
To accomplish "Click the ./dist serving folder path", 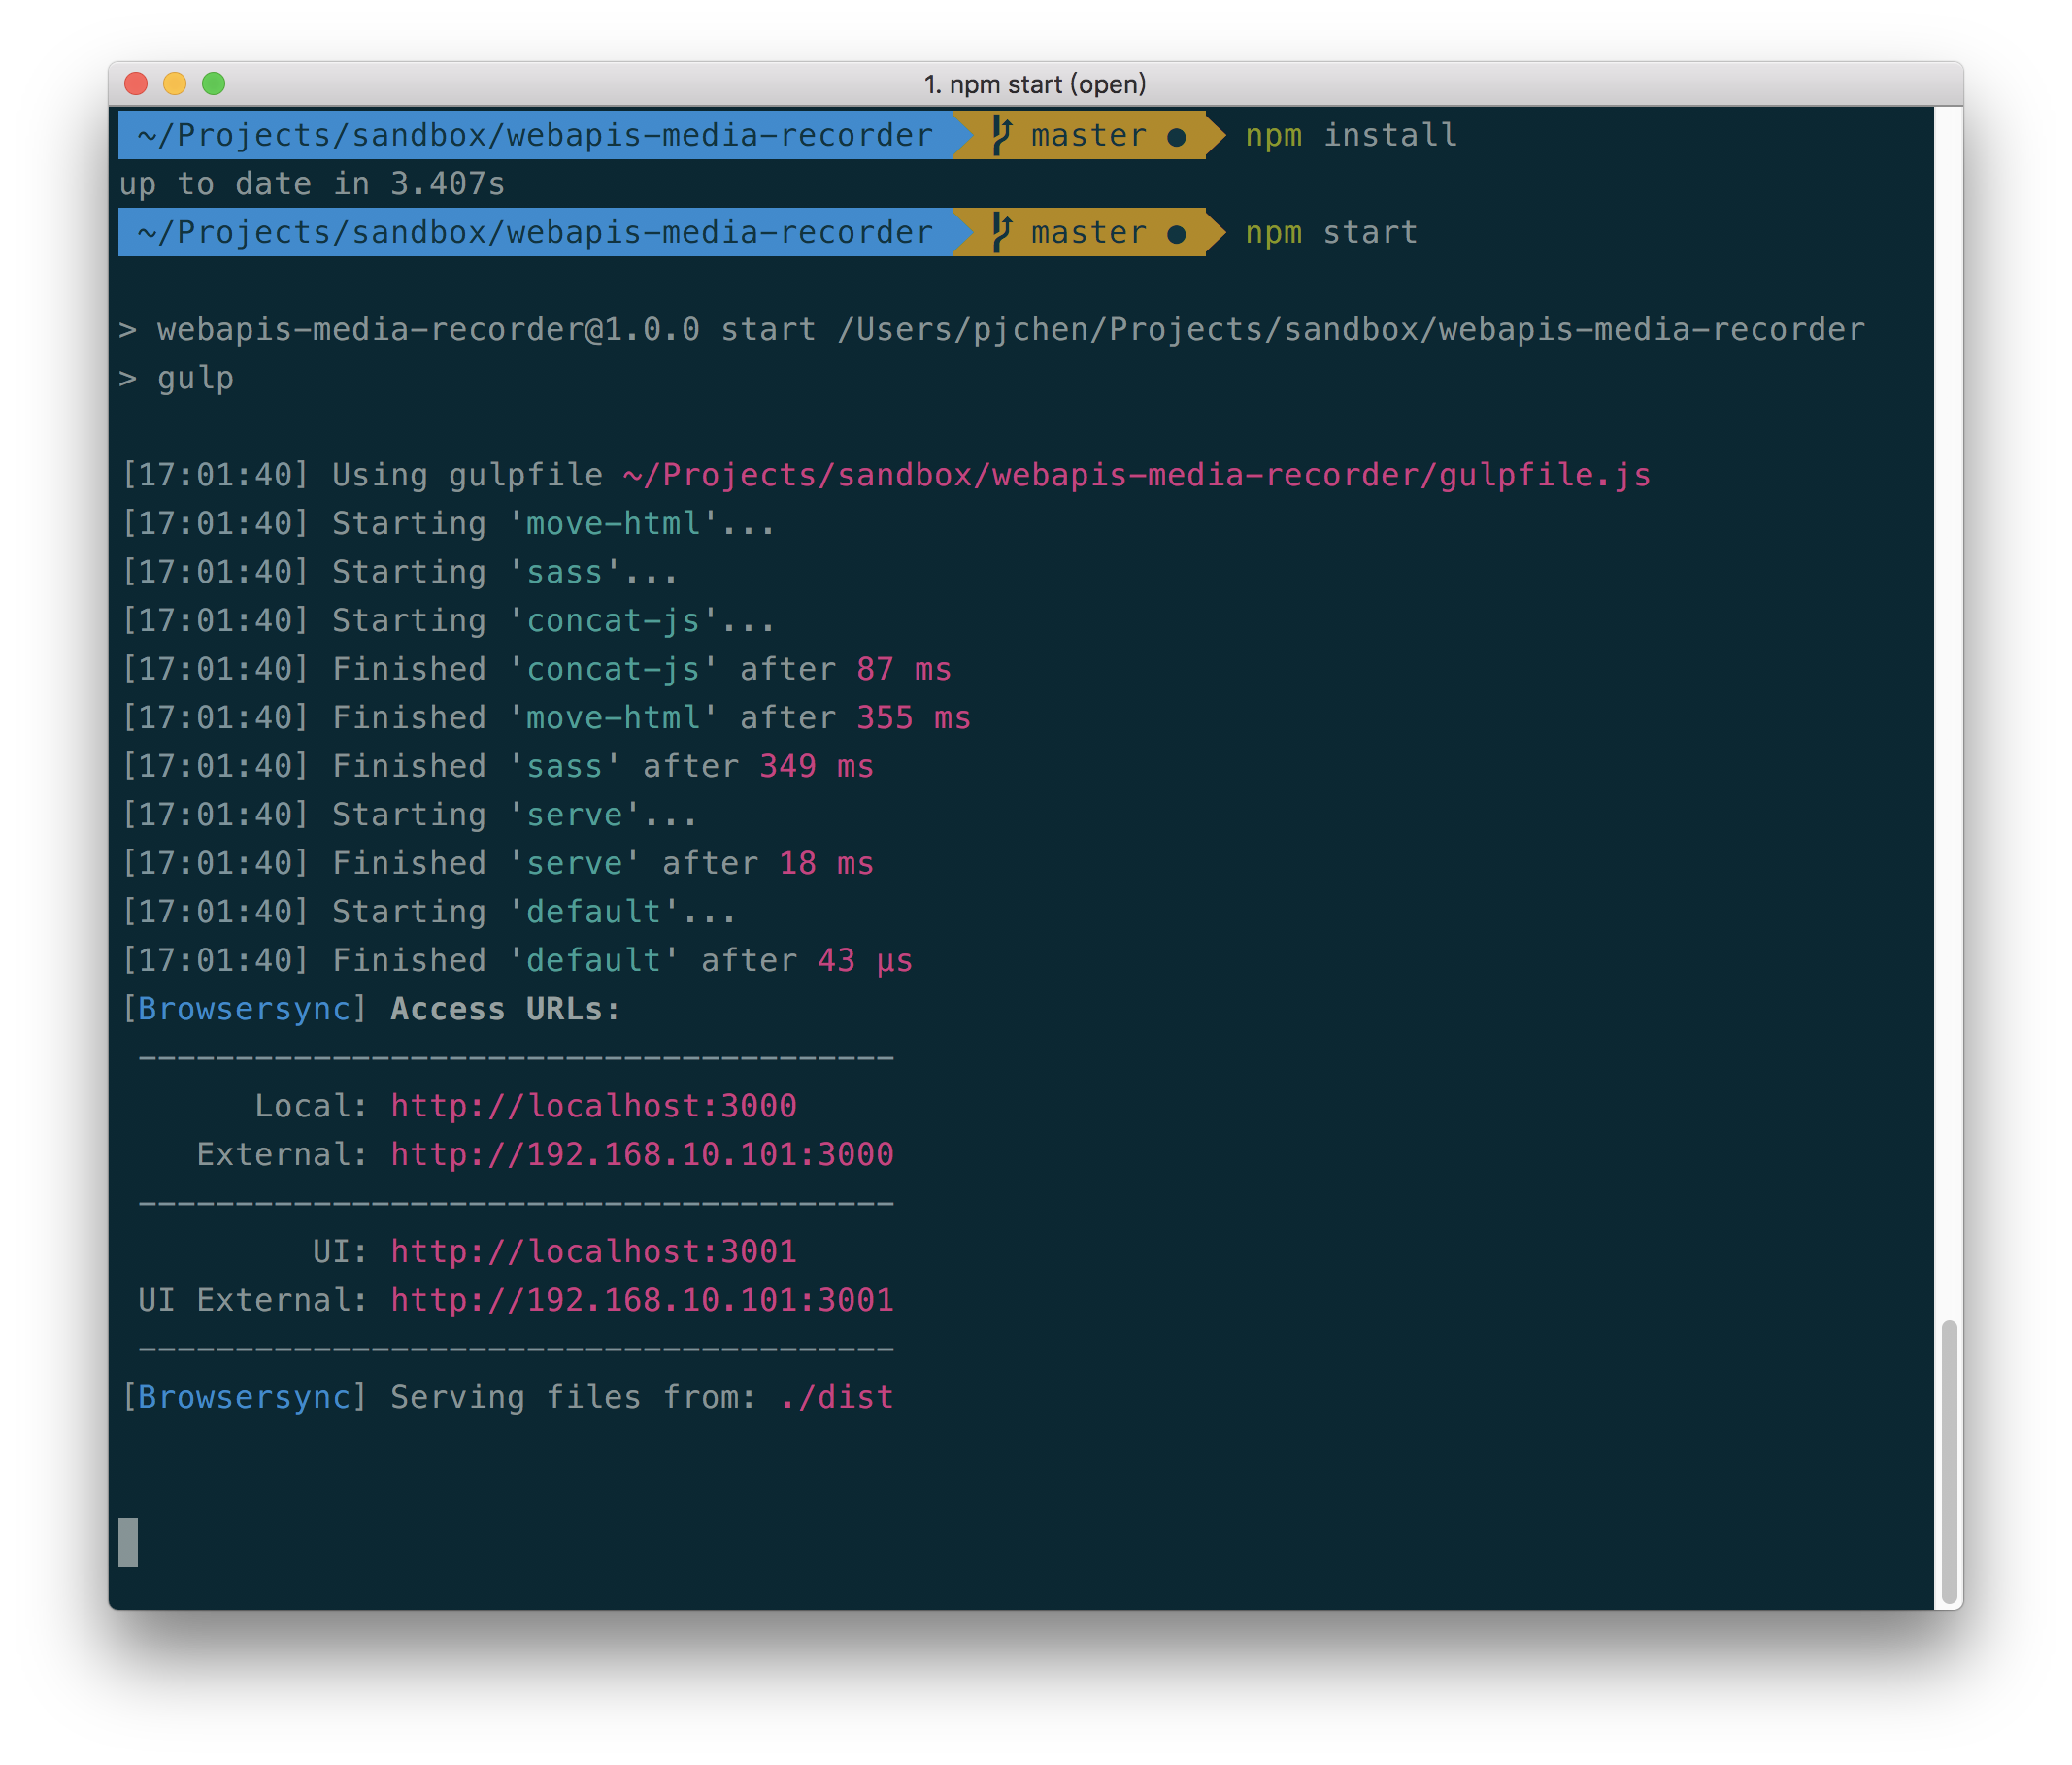I will (837, 1397).
